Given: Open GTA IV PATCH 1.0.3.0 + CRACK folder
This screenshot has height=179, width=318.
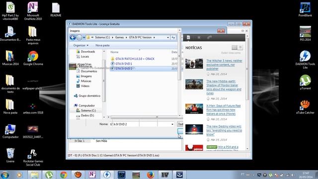Looking at the screenshot, I should pyautogui.click(x=135, y=59).
